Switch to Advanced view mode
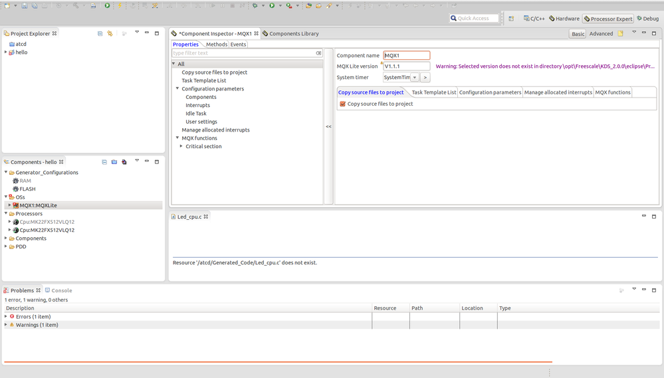Viewport: 664px width, 378px height. (x=601, y=34)
